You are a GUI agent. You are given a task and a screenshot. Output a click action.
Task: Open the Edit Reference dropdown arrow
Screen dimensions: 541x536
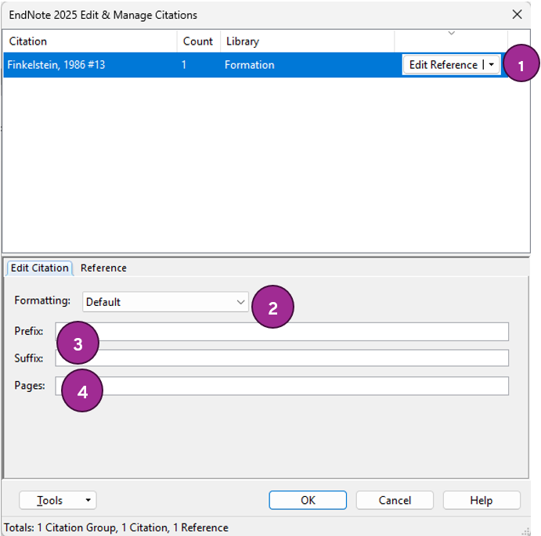tap(491, 65)
